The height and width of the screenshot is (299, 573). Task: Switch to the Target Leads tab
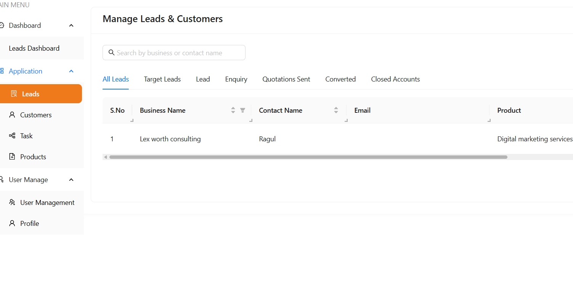point(162,79)
